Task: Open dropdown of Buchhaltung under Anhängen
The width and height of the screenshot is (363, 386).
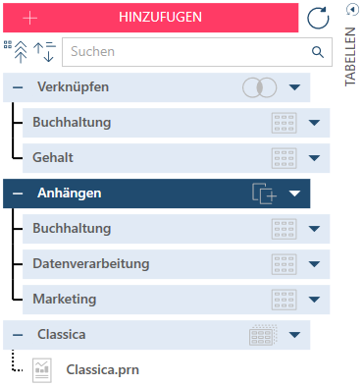Action: coord(314,229)
